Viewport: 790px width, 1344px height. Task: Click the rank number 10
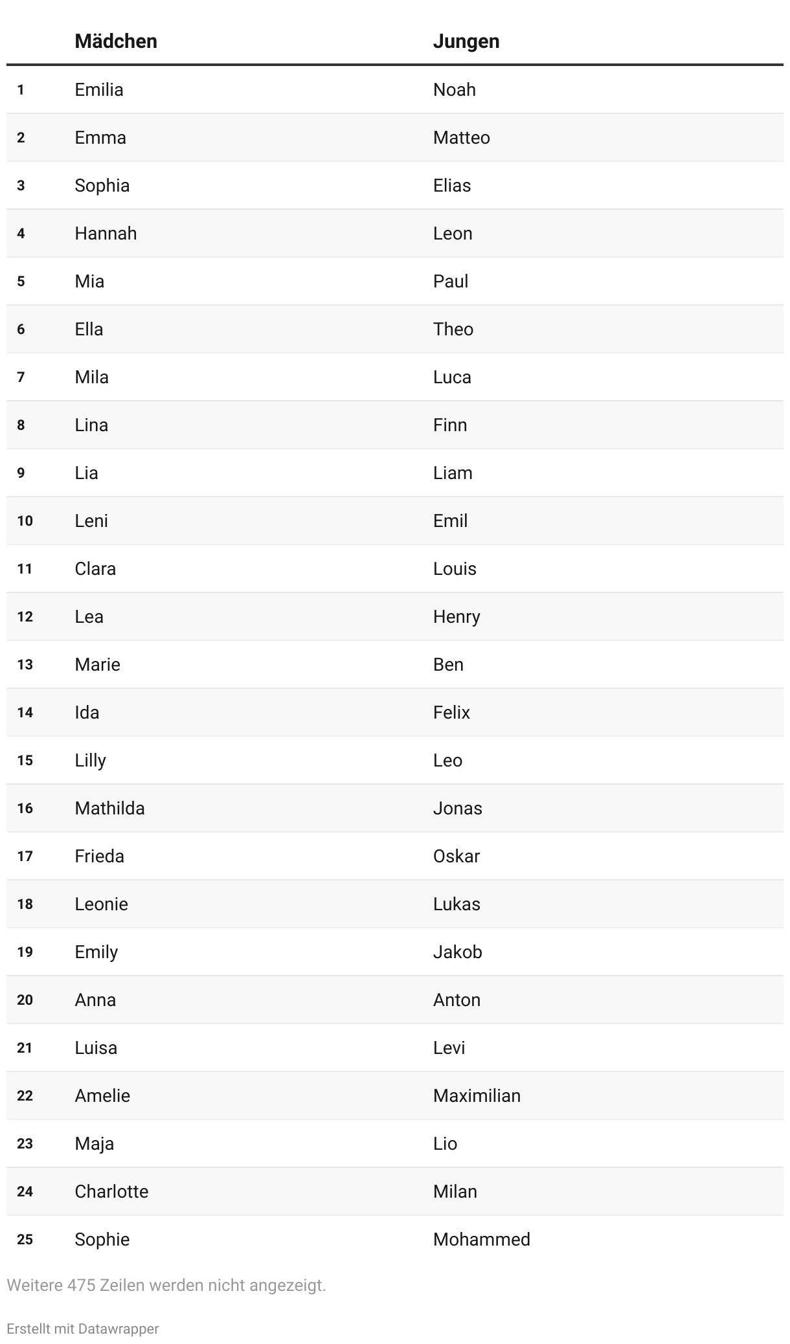(25, 521)
